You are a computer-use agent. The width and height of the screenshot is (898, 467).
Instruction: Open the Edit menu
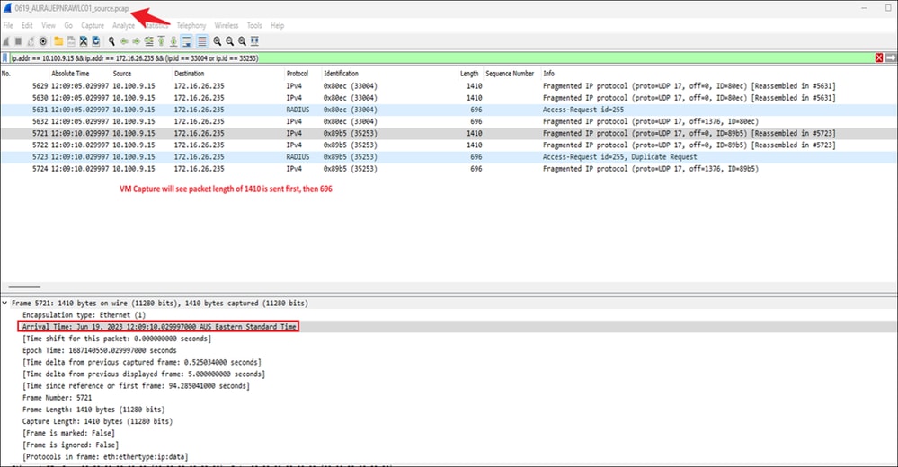pyautogui.click(x=27, y=25)
